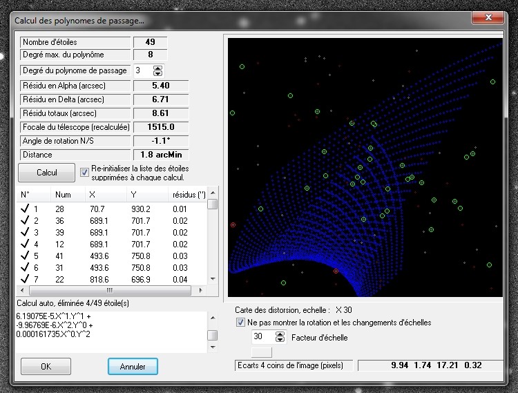The width and height of the screenshot is (518, 393).
Task: Click star list scroll up arrow
Action: click(x=213, y=193)
